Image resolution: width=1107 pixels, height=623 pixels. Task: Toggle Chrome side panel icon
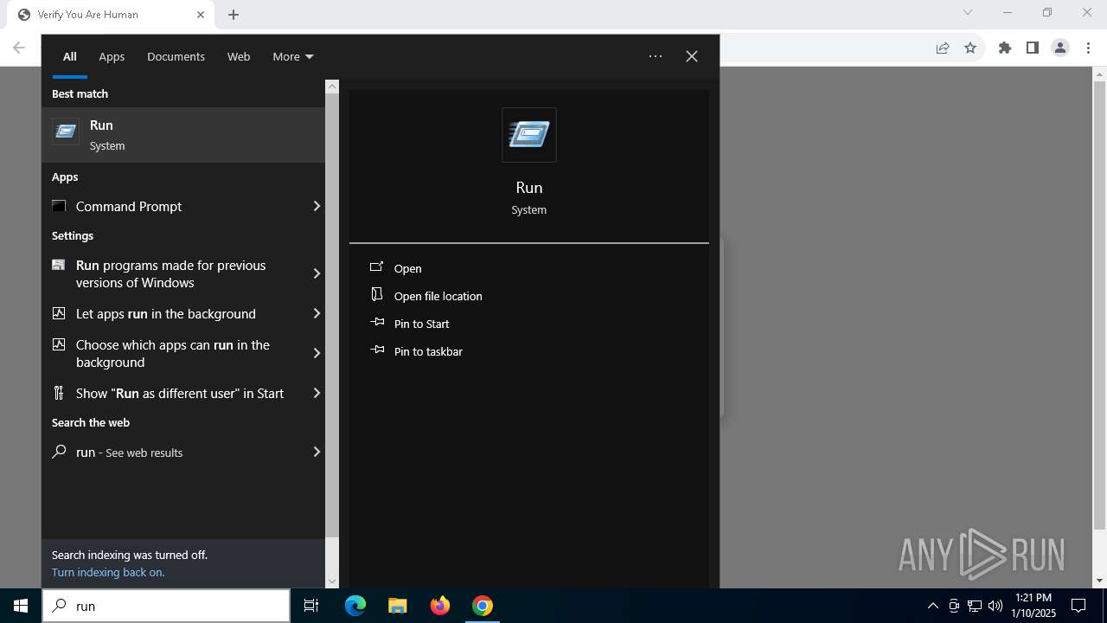coord(1033,48)
